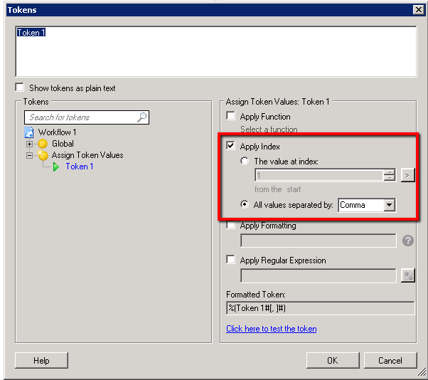This screenshot has height=380, width=428.
Task: Enable the Apply Function checkbox
Action: 230,116
